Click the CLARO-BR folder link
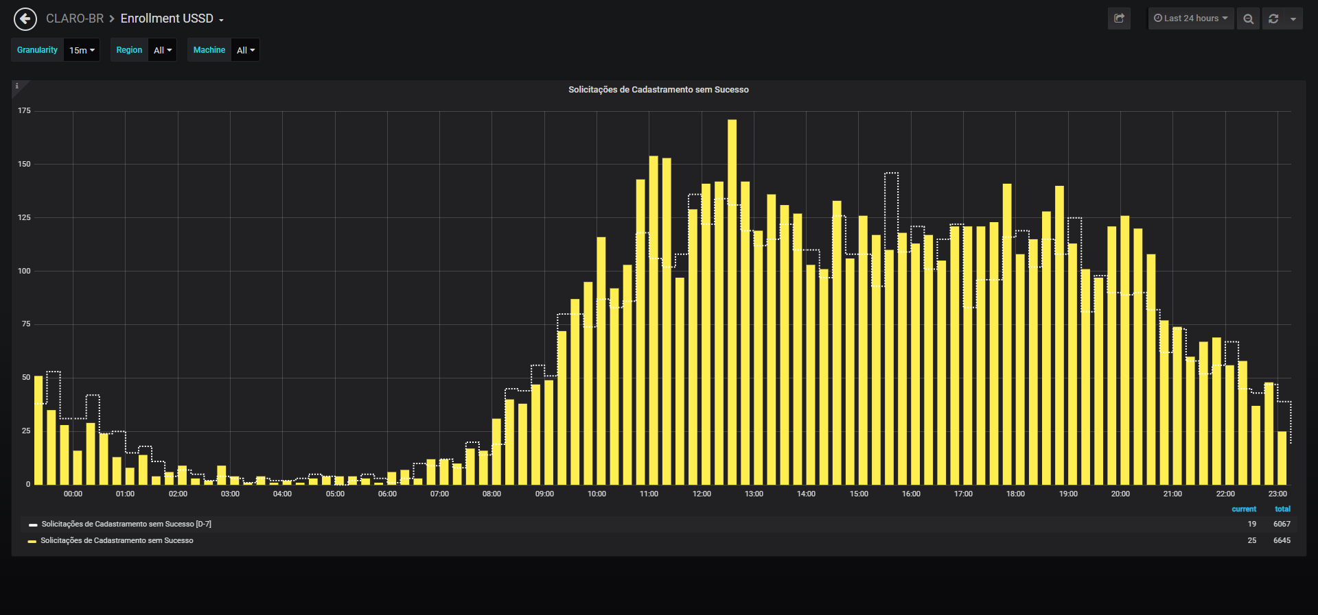Screen dimensions: 1318x615 [75, 19]
